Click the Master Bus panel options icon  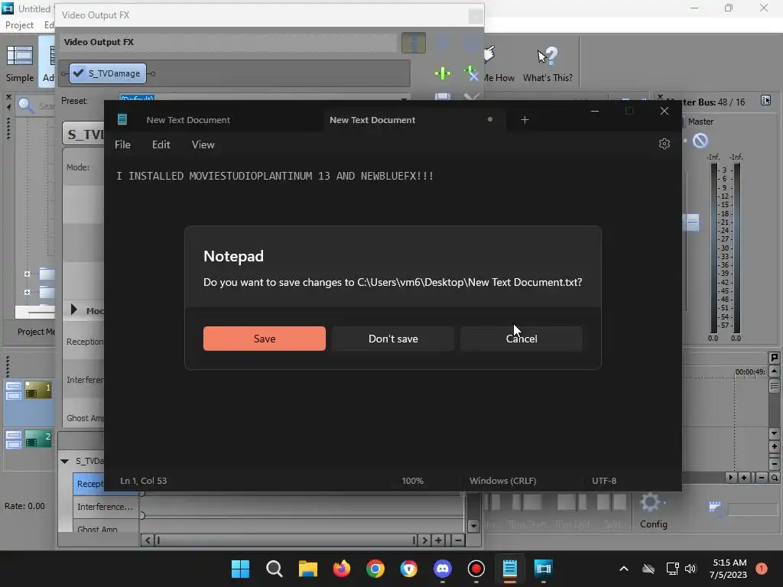(765, 100)
